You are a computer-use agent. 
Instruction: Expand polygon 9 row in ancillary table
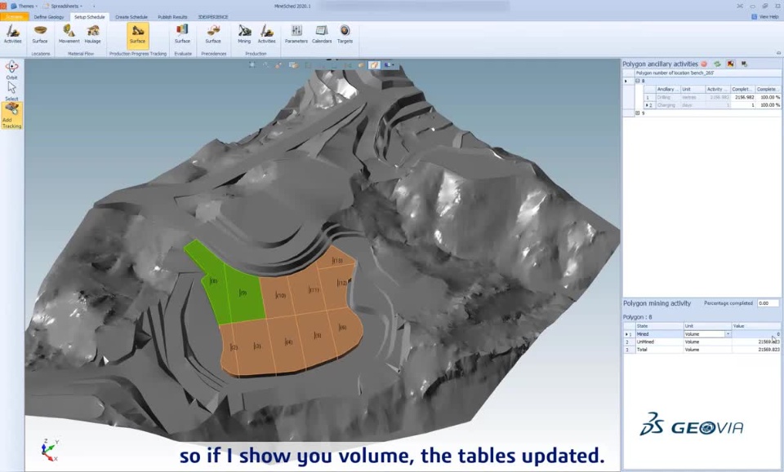tap(638, 113)
